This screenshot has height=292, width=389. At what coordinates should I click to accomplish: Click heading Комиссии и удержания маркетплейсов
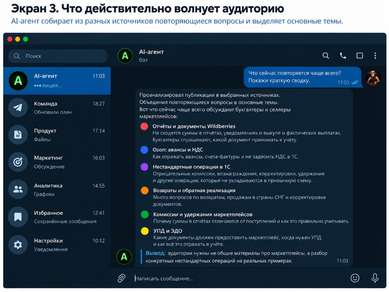[203, 214]
